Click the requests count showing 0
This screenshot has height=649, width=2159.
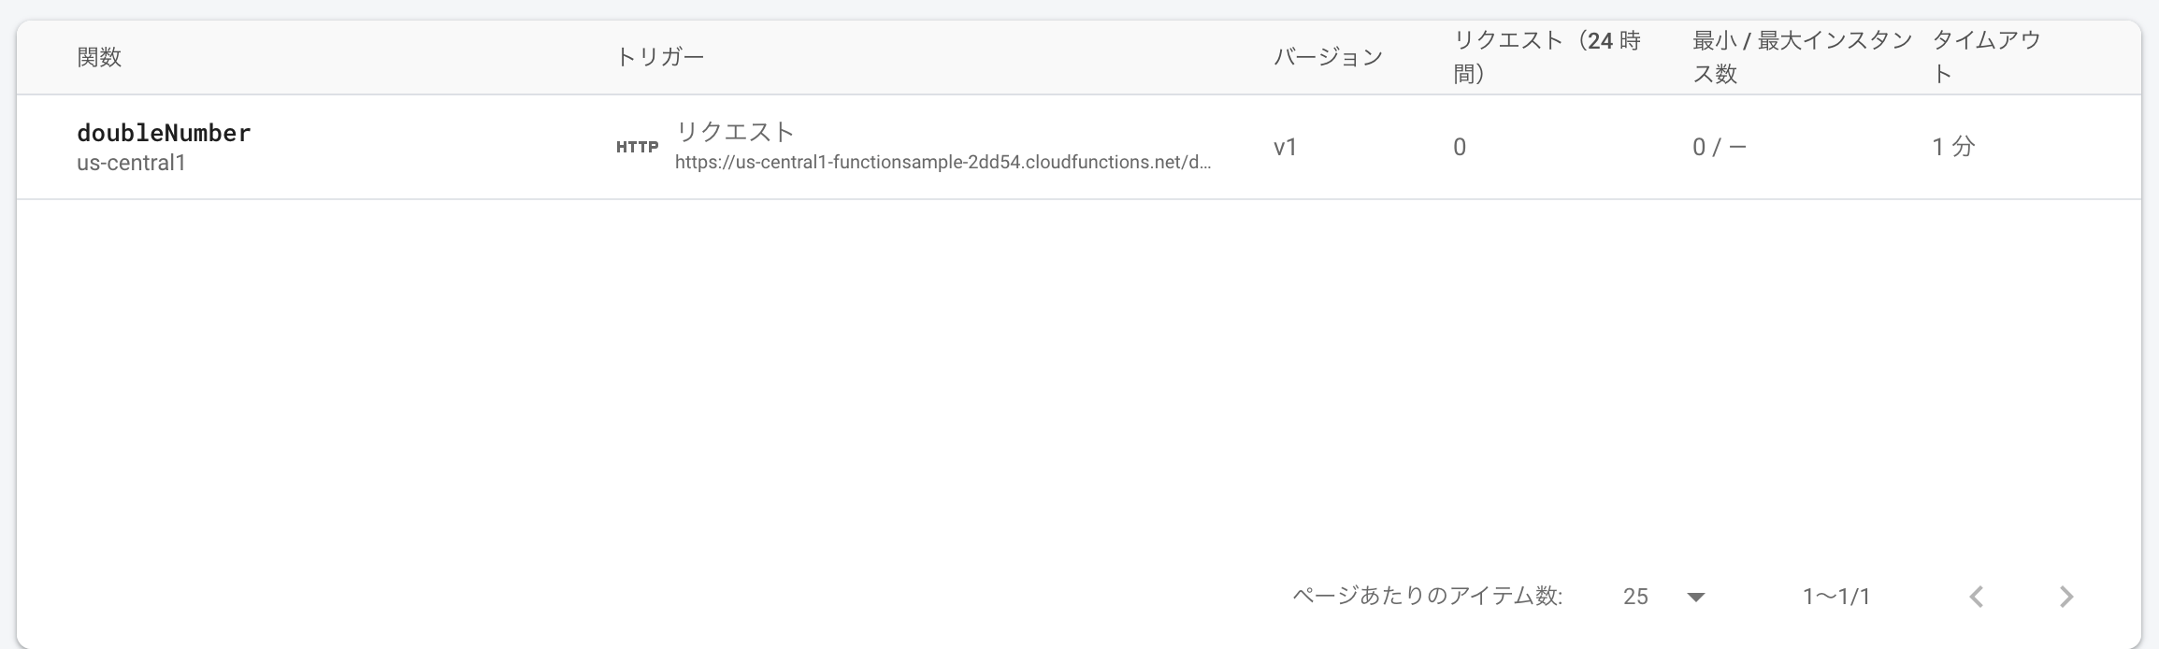(x=1460, y=147)
